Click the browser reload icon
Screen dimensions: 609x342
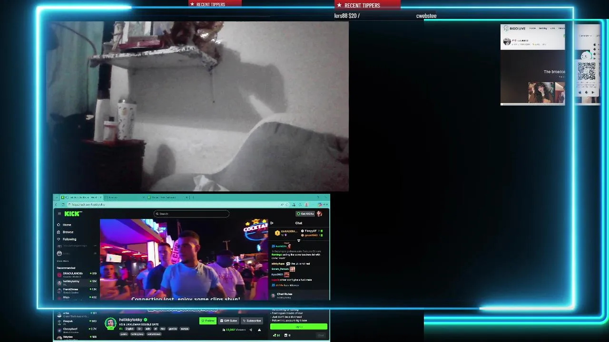click(63, 204)
